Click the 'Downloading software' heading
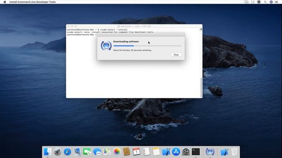 point(126,42)
